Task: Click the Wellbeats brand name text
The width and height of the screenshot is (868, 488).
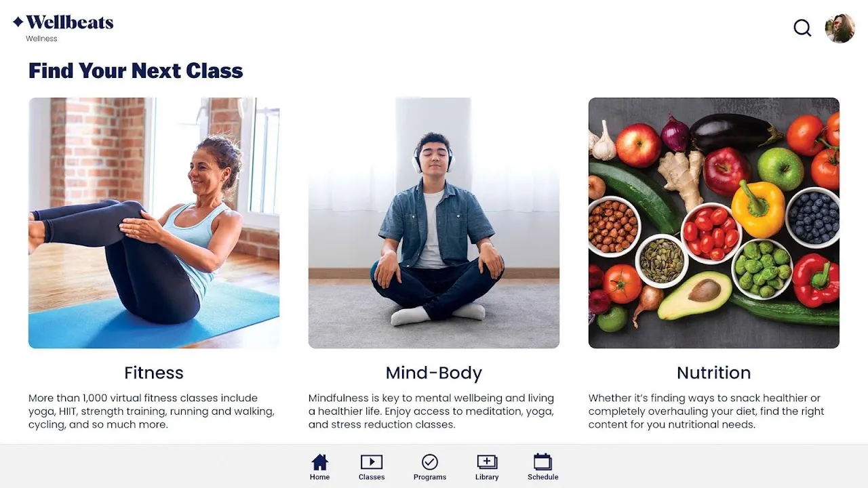Action: point(70,22)
